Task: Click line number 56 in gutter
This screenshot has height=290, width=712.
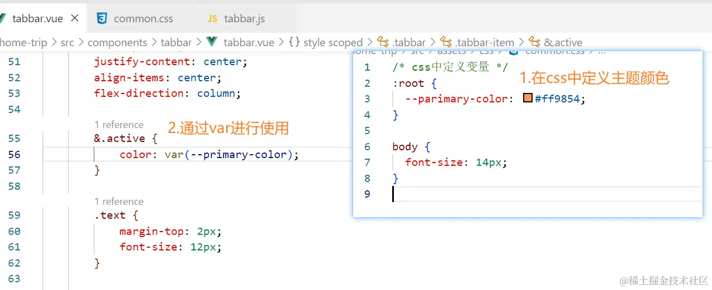Action: coord(14,155)
